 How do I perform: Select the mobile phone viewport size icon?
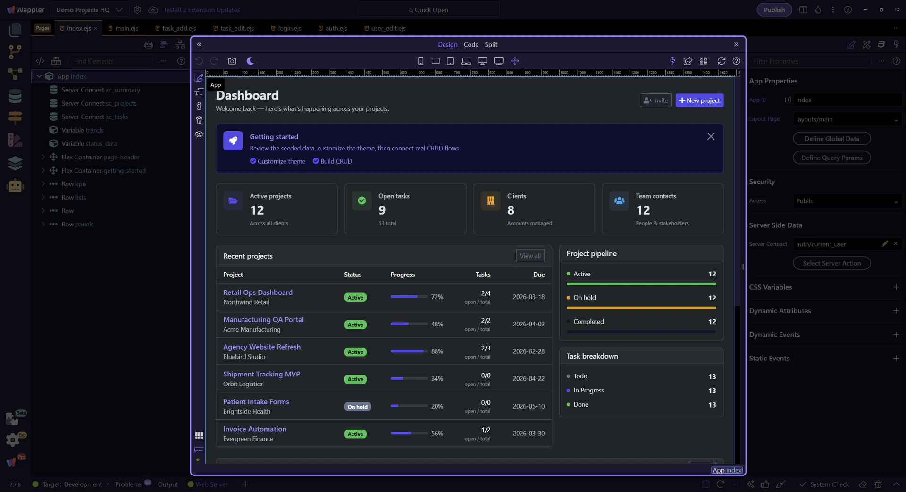(420, 61)
